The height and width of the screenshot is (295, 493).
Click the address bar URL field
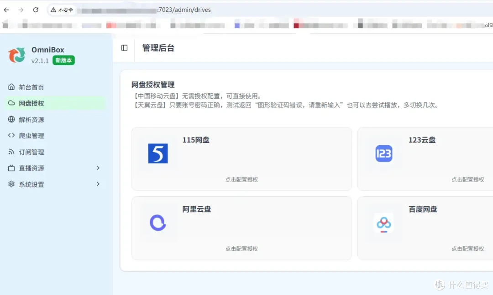pyautogui.click(x=270, y=10)
